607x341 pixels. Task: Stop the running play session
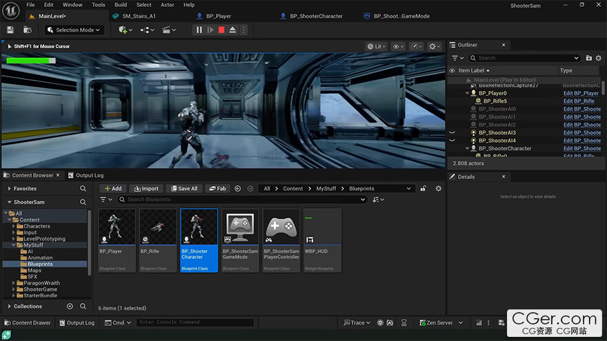(x=221, y=30)
